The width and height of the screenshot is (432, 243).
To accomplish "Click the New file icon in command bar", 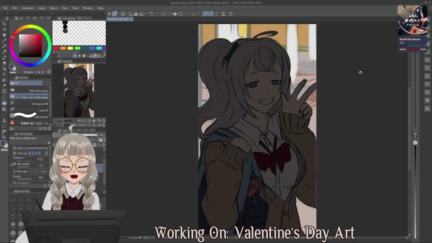I will [131, 13].
